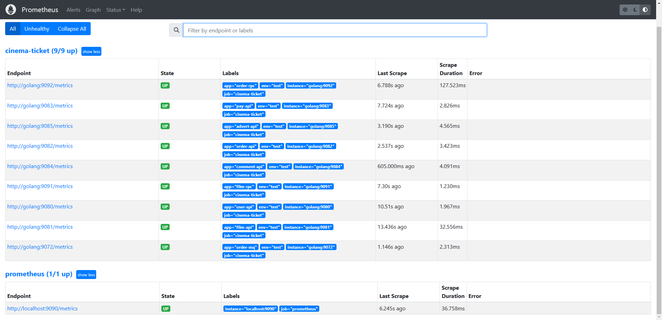Click the job="prometheus" label badge
The width and height of the screenshot is (662, 320).
point(299,309)
